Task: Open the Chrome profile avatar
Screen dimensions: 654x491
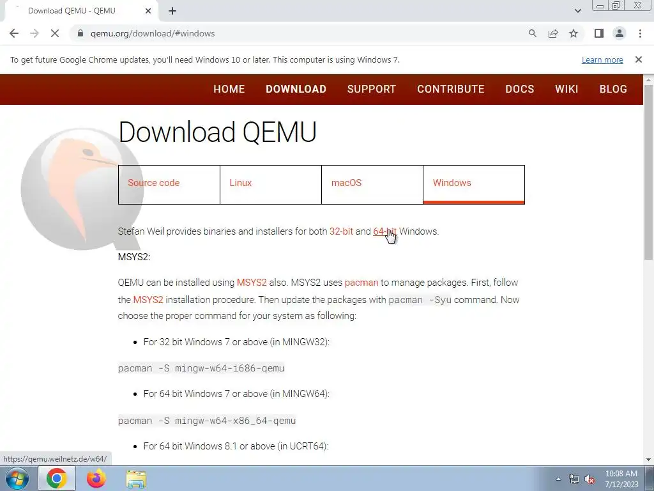Action: coord(620,33)
